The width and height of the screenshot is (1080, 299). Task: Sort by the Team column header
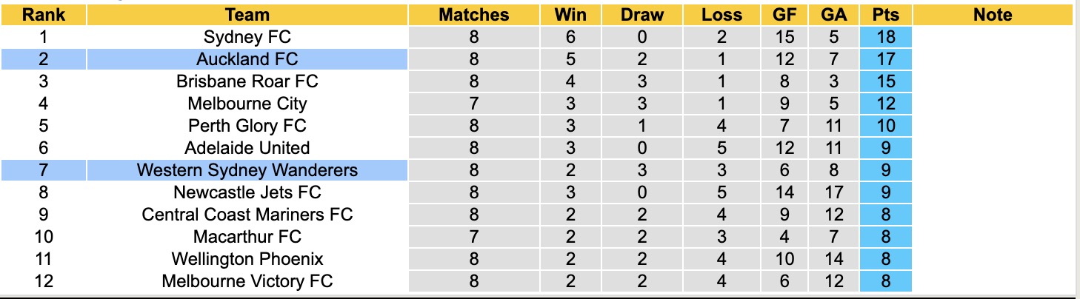247,15
